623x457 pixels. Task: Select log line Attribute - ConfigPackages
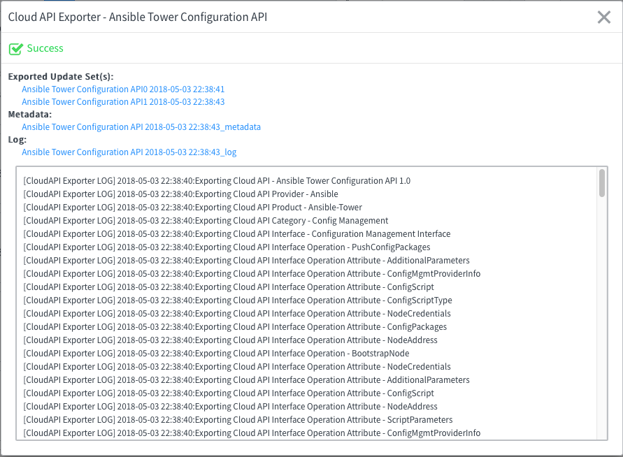(x=235, y=327)
